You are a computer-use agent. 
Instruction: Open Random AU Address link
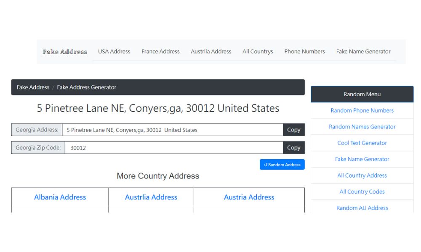tap(362, 208)
